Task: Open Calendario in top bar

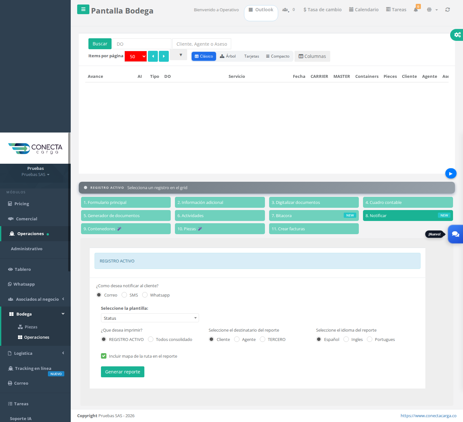Action: [x=364, y=10]
